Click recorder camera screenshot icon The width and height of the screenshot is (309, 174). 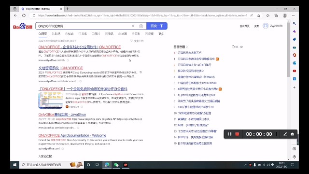(x=292, y=134)
